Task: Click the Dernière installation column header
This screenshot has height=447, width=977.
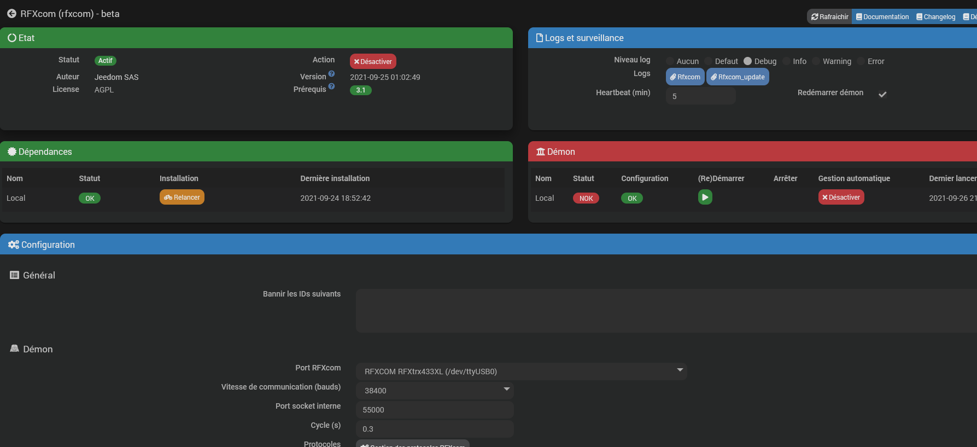Action: (x=335, y=178)
